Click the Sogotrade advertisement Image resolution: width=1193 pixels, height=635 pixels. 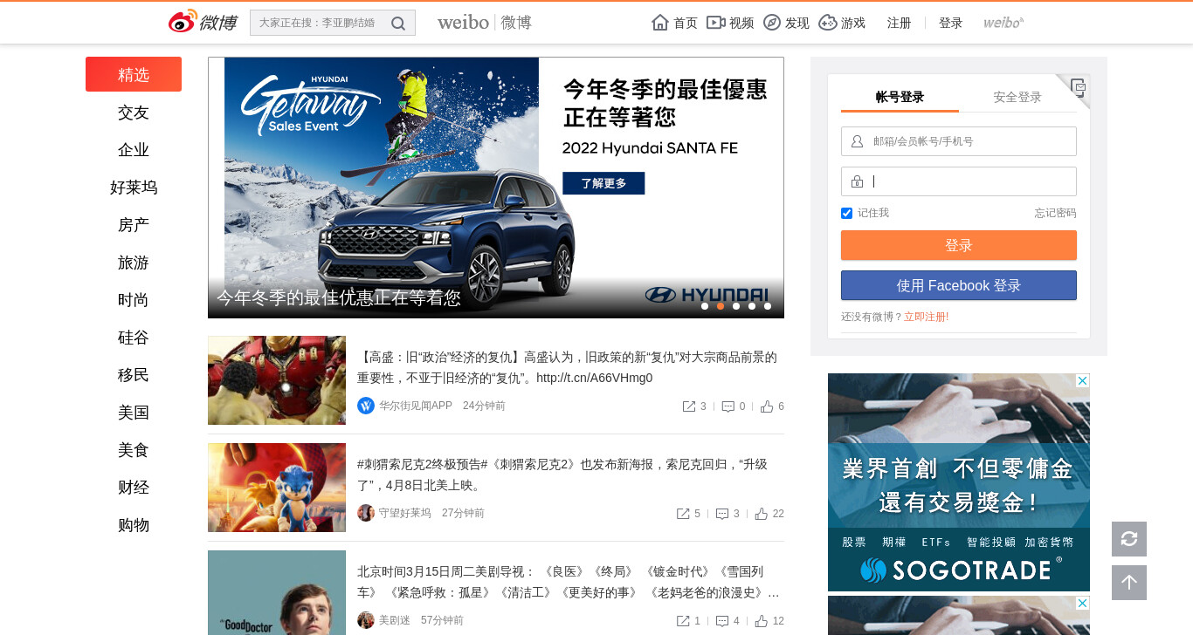coord(959,482)
